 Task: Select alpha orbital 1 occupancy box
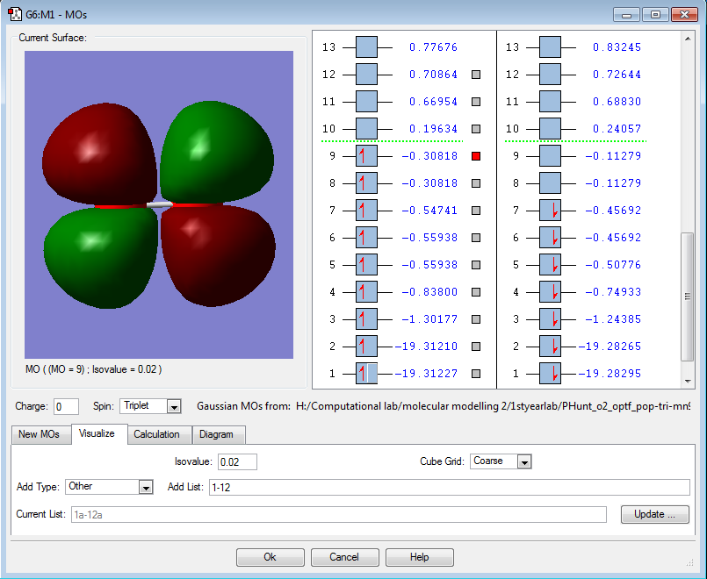pyautogui.click(x=366, y=374)
